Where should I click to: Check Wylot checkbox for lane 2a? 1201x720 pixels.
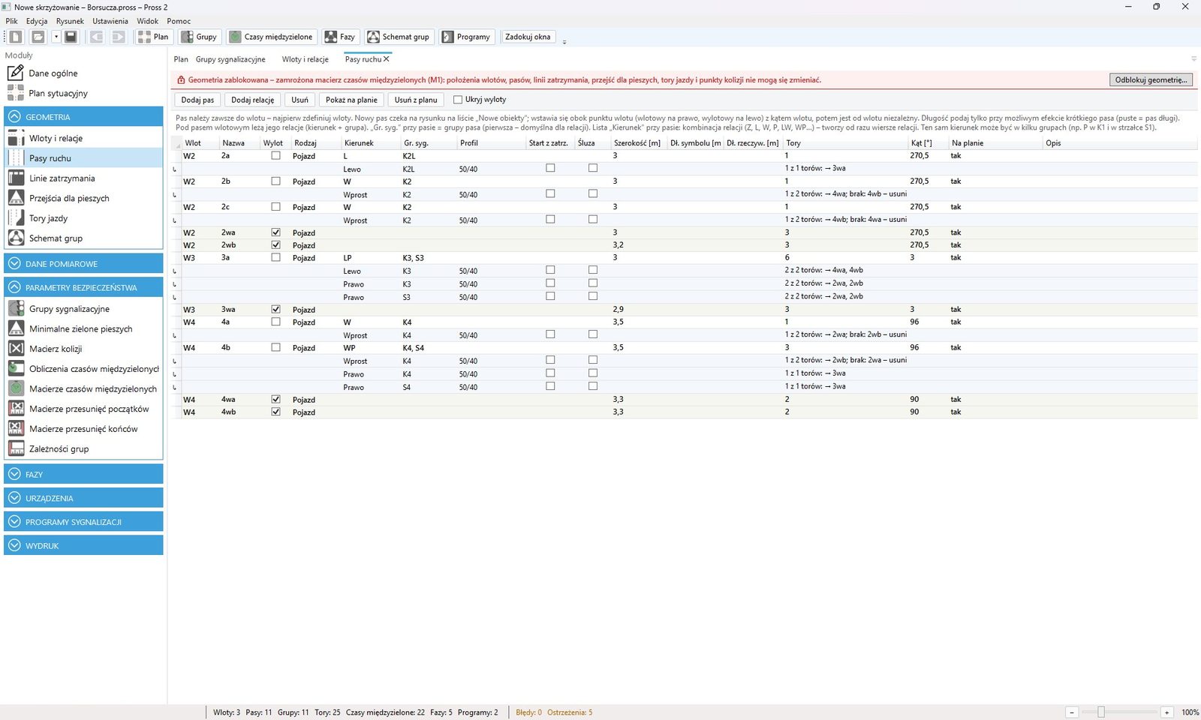[x=275, y=156]
